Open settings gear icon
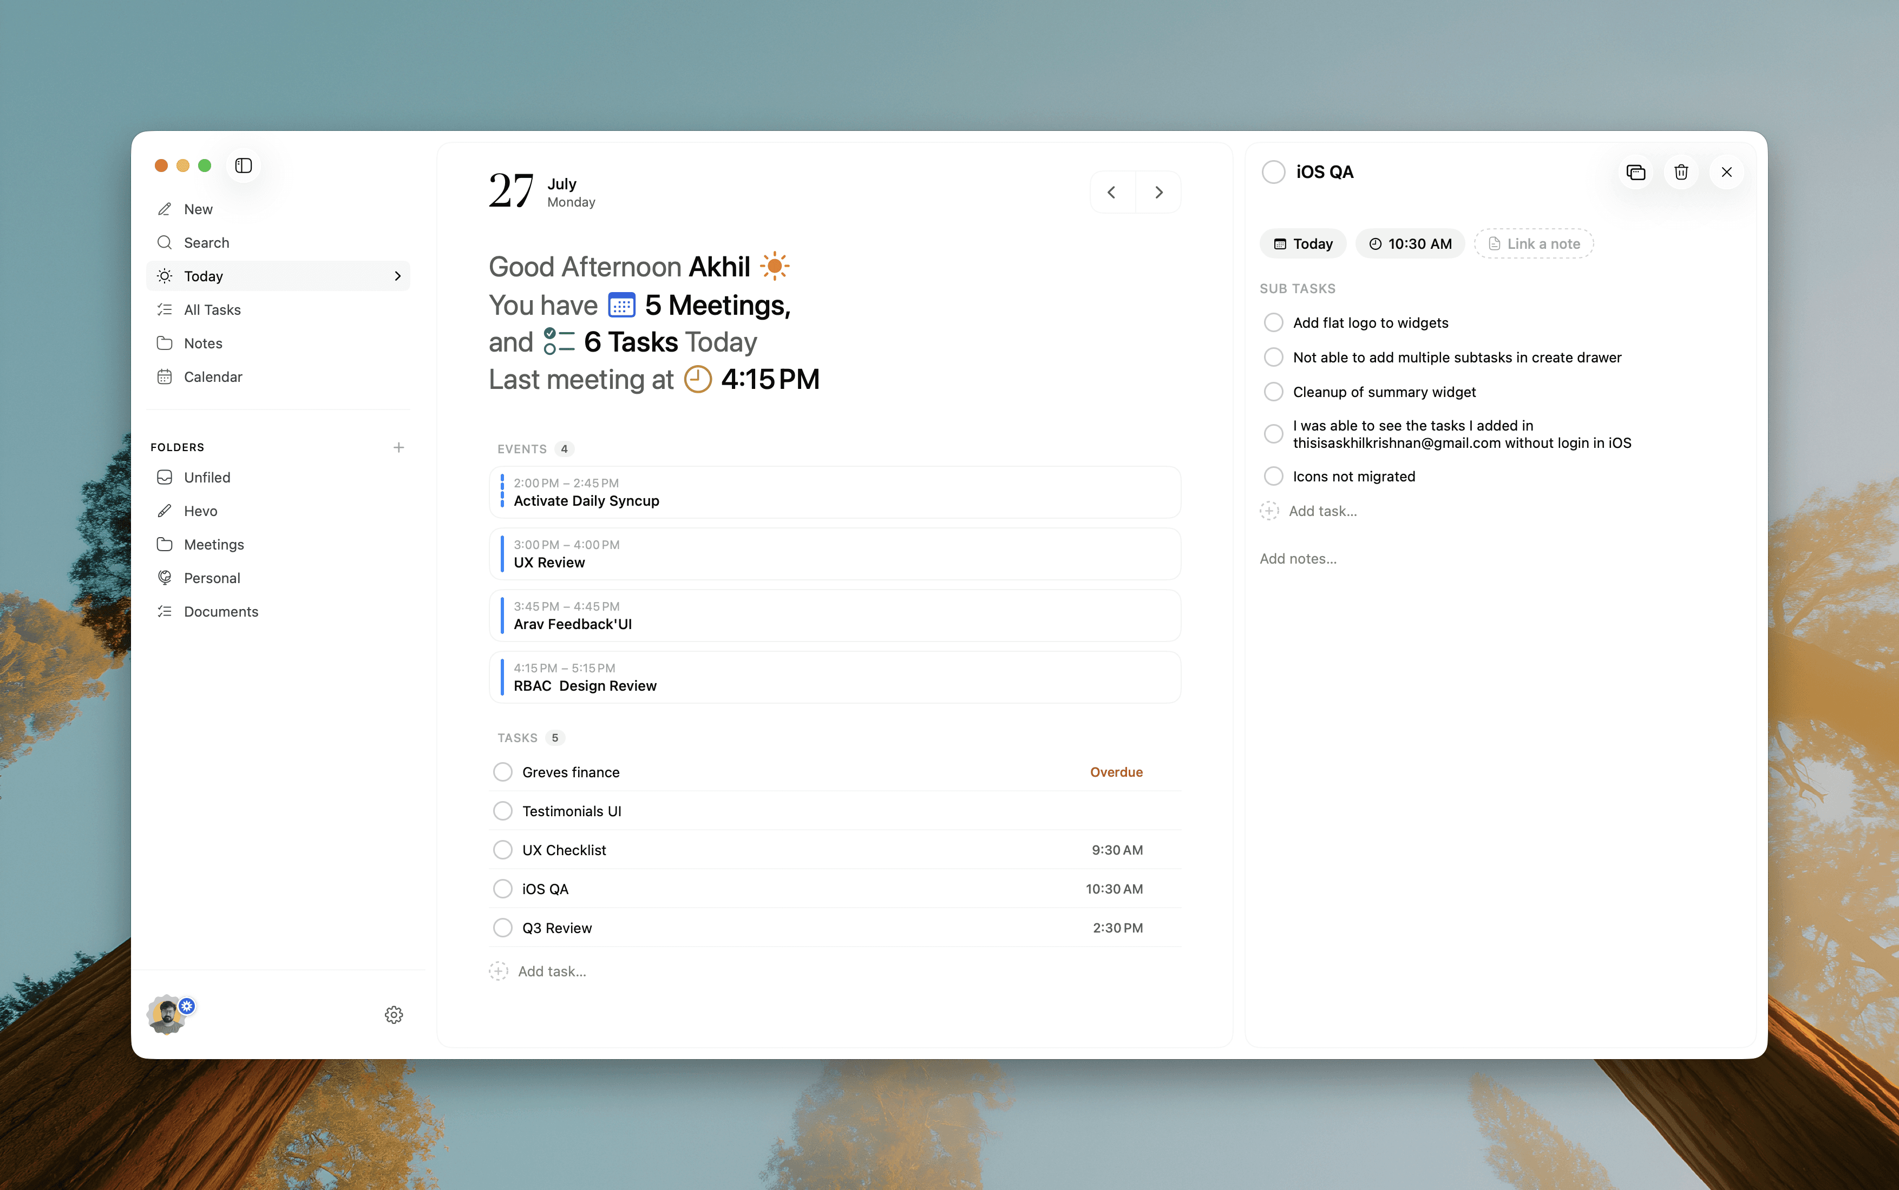 tap(394, 1015)
